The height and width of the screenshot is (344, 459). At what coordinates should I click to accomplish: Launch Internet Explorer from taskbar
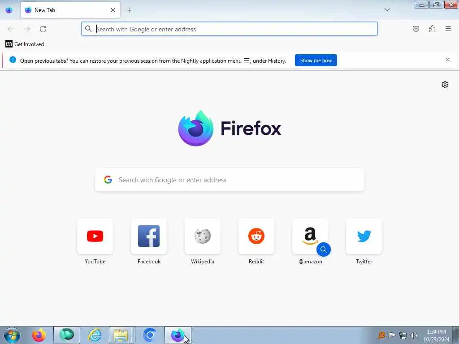pyautogui.click(x=95, y=335)
